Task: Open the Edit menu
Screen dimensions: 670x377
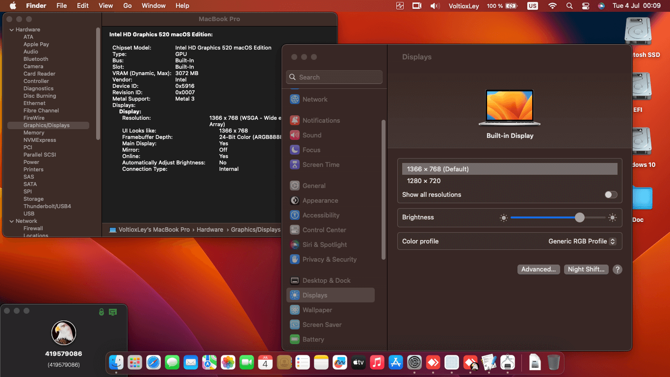Action: click(83, 6)
